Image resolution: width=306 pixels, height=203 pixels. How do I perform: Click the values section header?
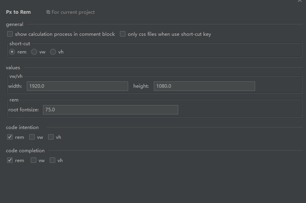pyautogui.click(x=13, y=68)
